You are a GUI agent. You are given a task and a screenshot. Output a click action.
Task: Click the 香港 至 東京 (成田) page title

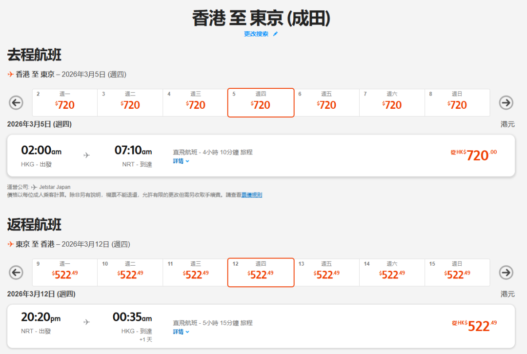point(261,18)
